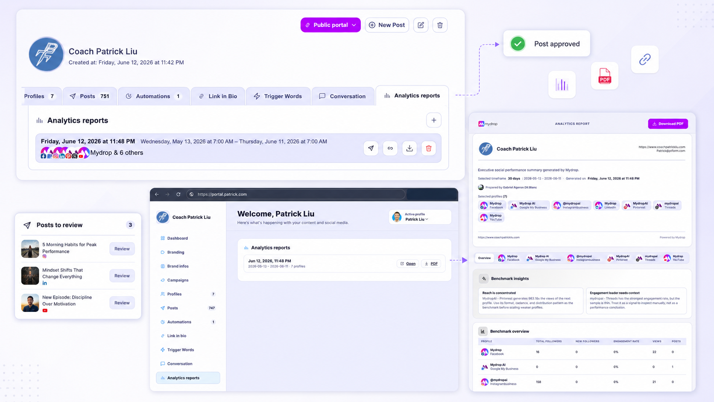The image size is (714, 402).
Task: Click Benchmark overview chart icon
Action: 483,332
